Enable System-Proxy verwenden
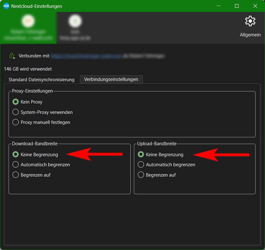 pyautogui.click(x=16, y=112)
